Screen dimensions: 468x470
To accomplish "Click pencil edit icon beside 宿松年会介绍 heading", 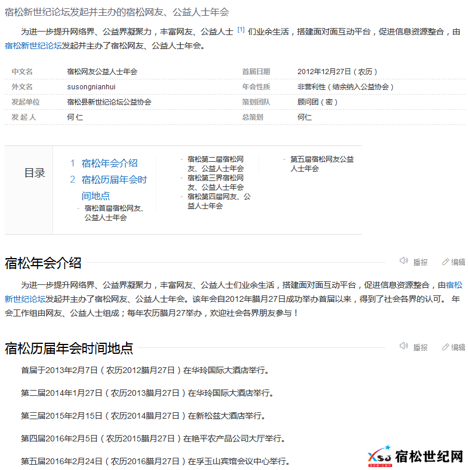I will point(445,262).
